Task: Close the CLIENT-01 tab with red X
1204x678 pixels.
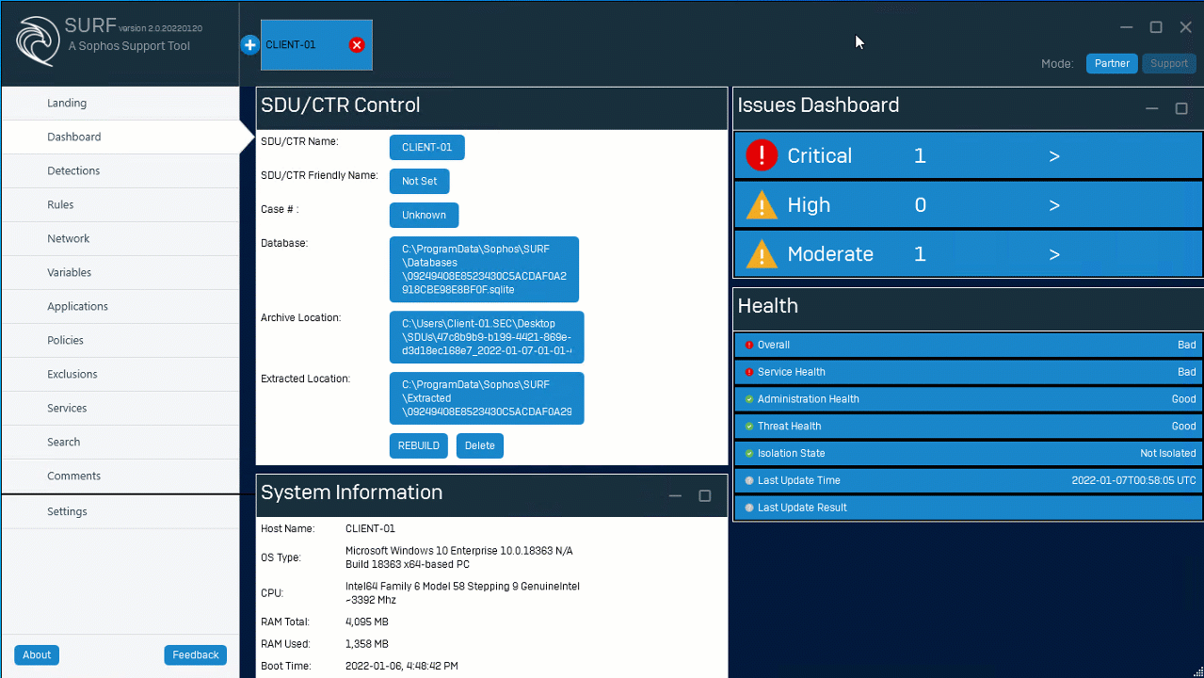Action: pyautogui.click(x=357, y=45)
